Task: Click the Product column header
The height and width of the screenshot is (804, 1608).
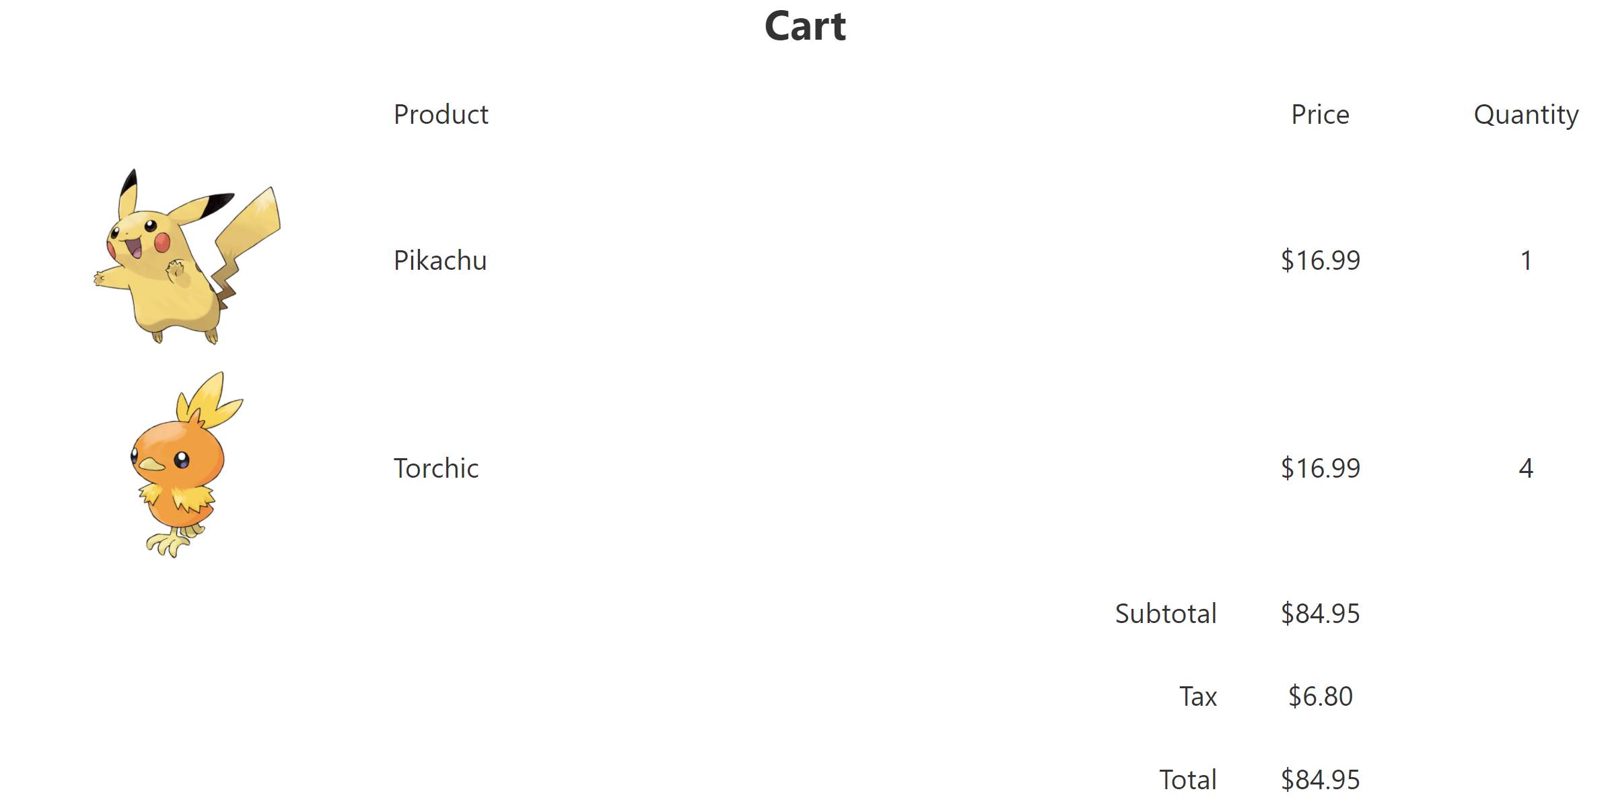Action: pos(441,115)
